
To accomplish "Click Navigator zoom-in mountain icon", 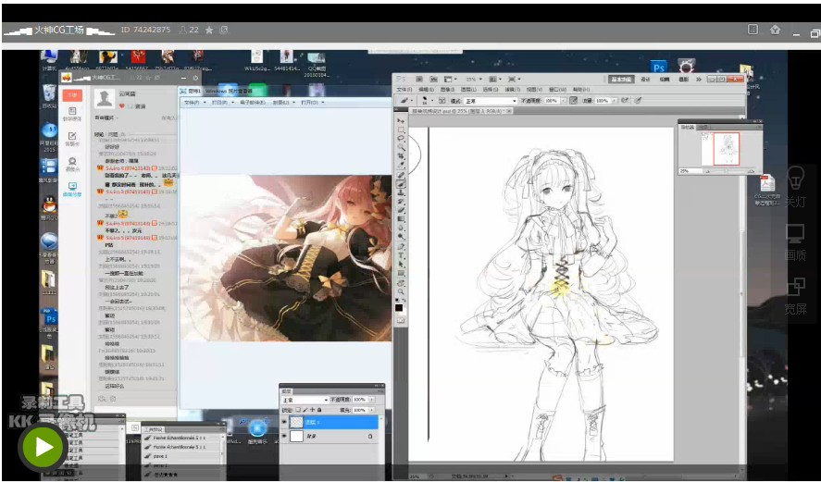I will [752, 171].
